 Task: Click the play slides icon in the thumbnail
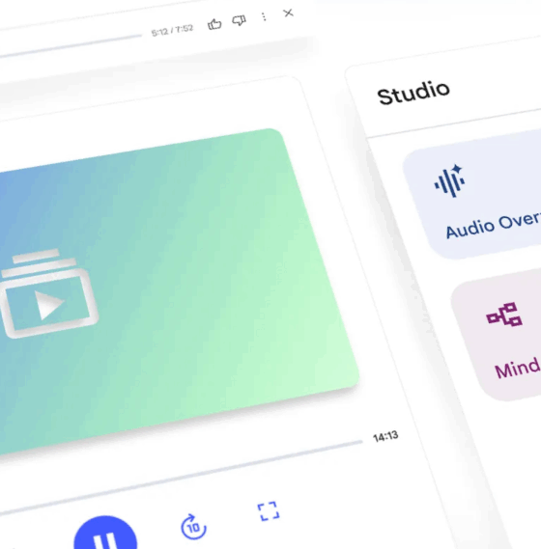tap(48, 293)
